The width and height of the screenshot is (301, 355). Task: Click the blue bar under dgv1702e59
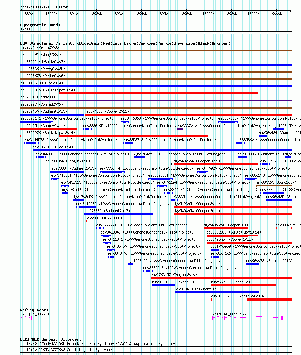pos(78,200)
